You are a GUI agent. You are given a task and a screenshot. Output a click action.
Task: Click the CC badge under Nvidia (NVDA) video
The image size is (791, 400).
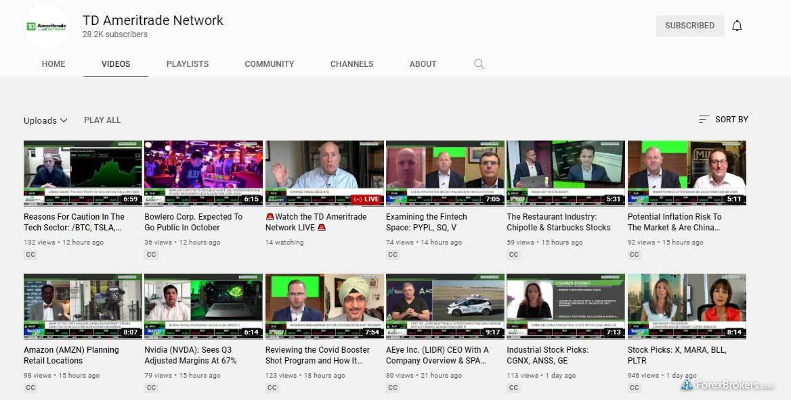tap(151, 387)
